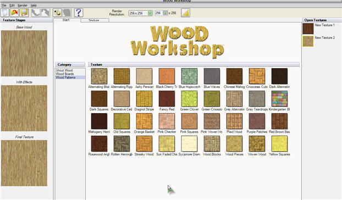Open the Render menu
The image size is (342, 200).
(23, 5)
